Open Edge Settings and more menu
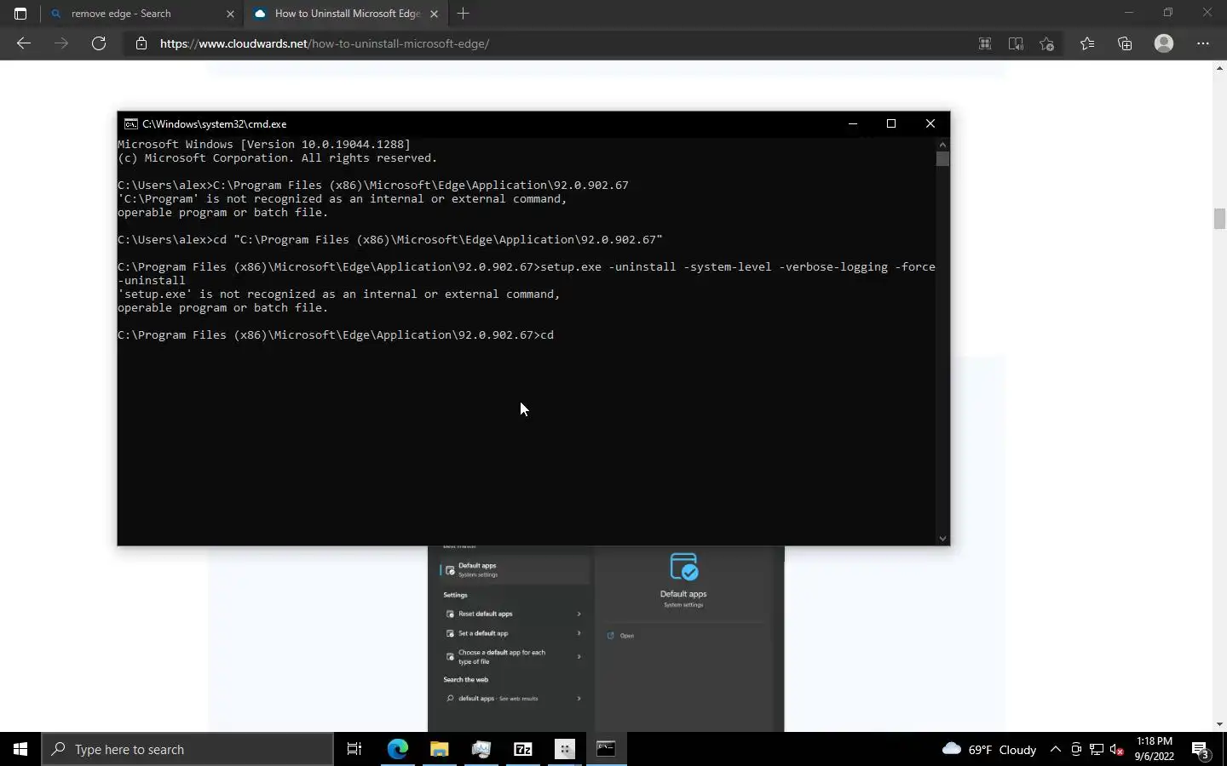Image resolution: width=1227 pixels, height=766 pixels. (x=1203, y=43)
